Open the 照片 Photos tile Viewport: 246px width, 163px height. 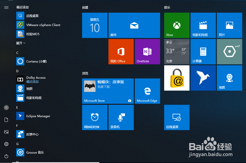(x=229, y=25)
